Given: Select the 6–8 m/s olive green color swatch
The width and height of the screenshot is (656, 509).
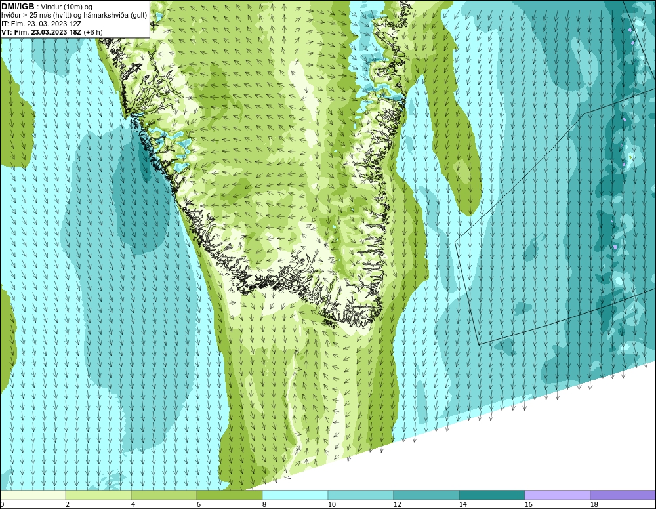Looking at the screenshot, I should 229,495.
